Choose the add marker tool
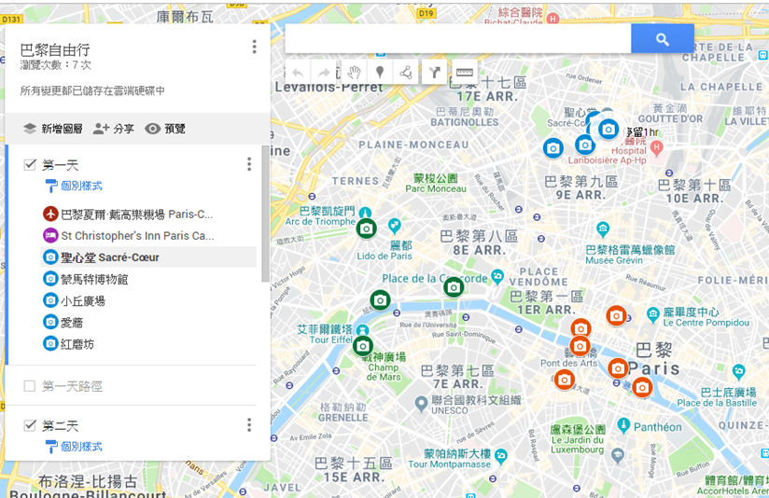Viewport: 769px width, 498px height. [x=380, y=73]
